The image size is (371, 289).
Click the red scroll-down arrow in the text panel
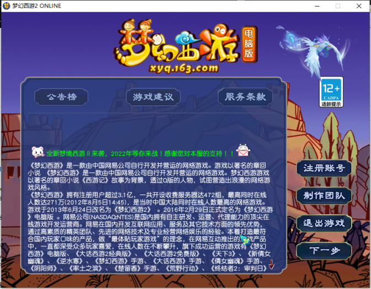click(271, 264)
